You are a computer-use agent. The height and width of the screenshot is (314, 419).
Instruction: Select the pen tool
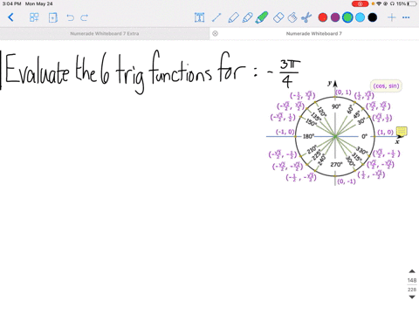[233, 17]
